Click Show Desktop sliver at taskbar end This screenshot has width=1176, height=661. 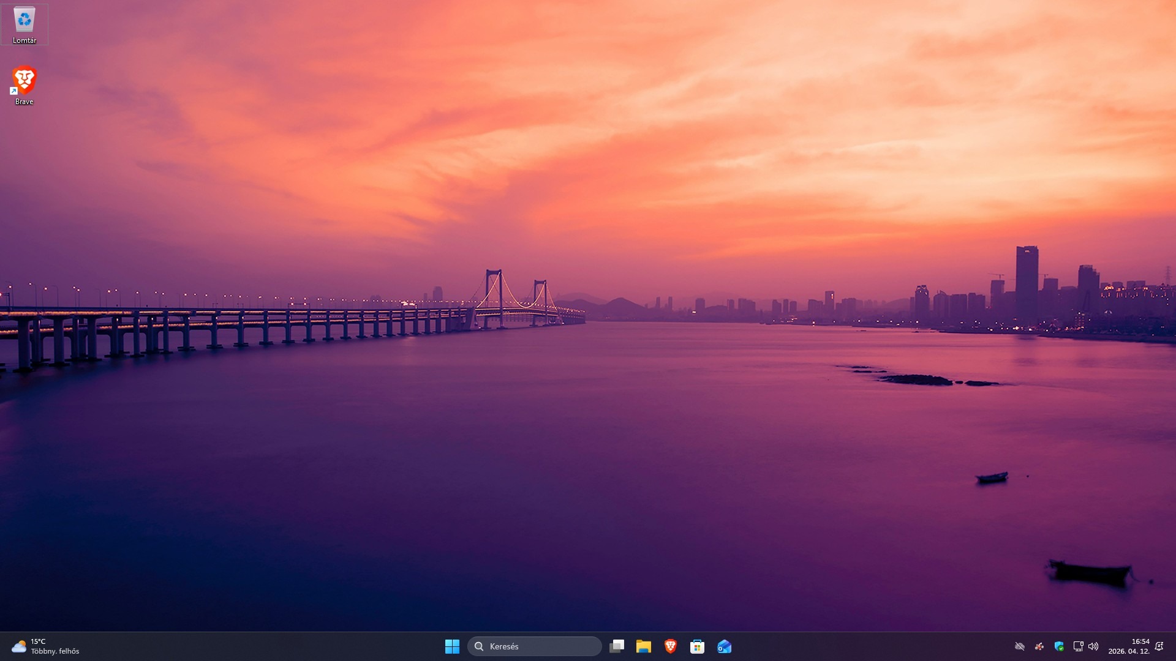tap(1174, 646)
